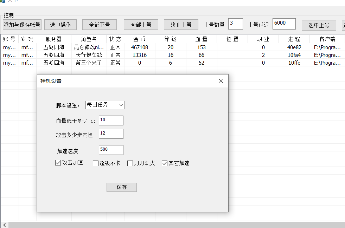Click the 终止上号 button
The height and width of the screenshot is (228, 345).
(x=180, y=24)
